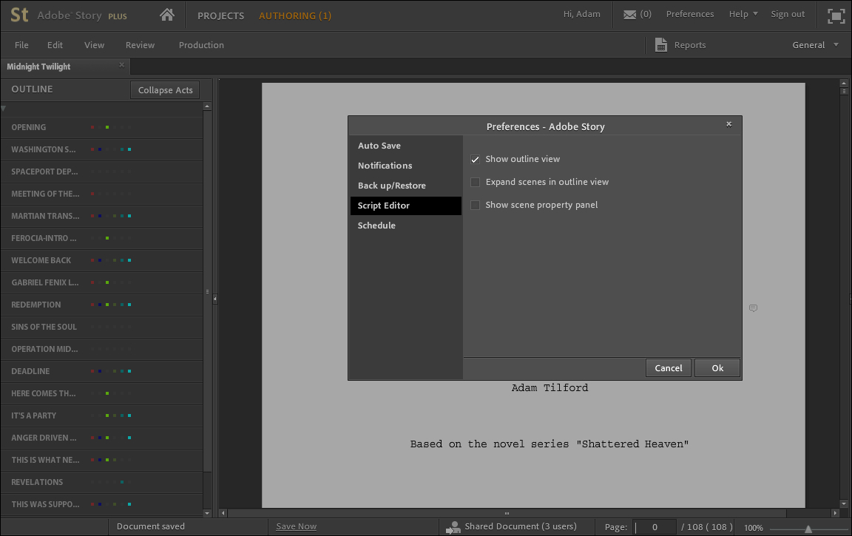Open the File menu
852x536 pixels.
tap(21, 45)
